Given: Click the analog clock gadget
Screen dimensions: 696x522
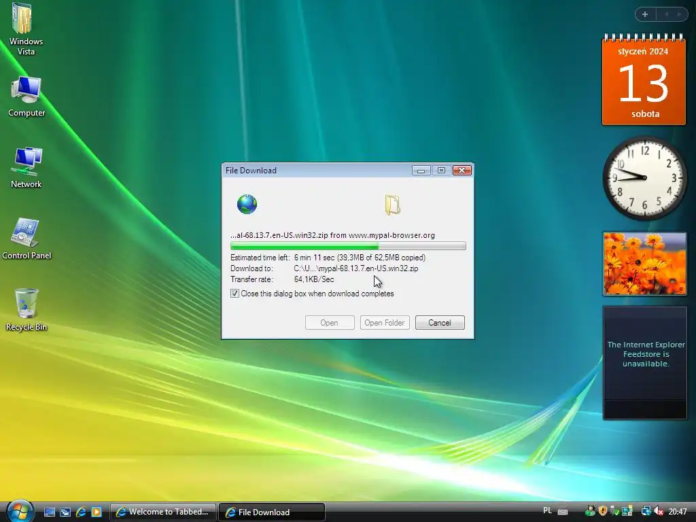Looking at the screenshot, I should [644, 178].
